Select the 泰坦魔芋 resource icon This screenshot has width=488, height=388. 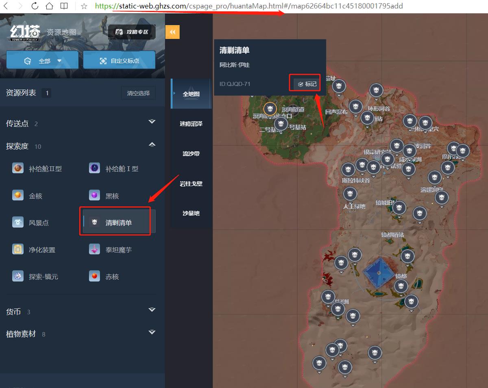pyautogui.click(x=94, y=250)
